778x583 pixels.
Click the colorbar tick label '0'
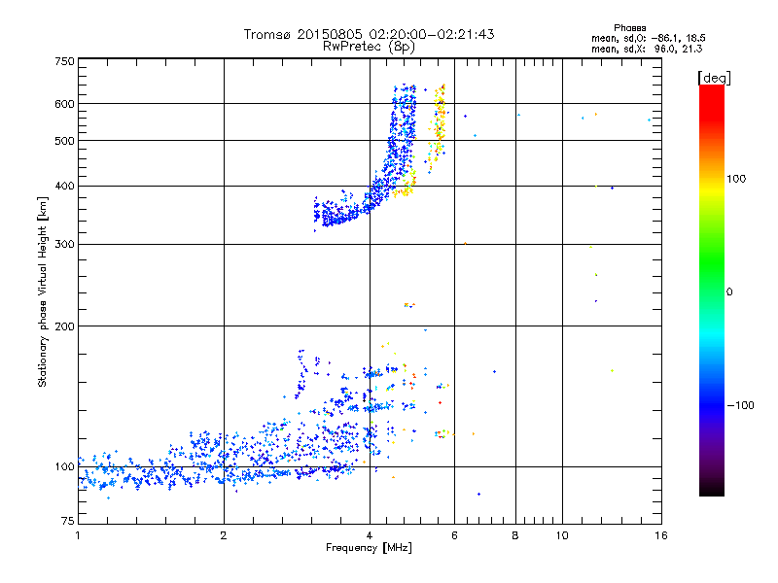pos(728,292)
